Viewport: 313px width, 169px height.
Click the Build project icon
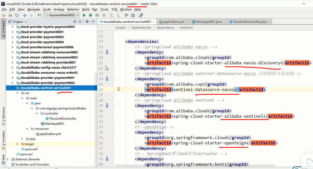39,15
